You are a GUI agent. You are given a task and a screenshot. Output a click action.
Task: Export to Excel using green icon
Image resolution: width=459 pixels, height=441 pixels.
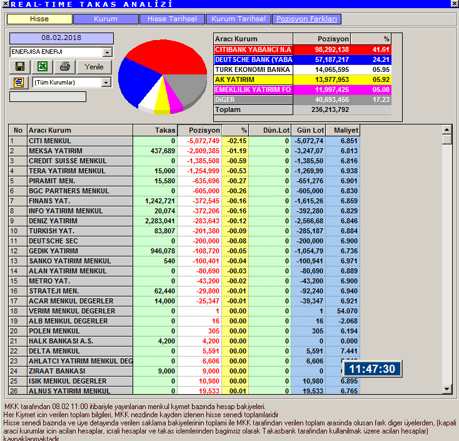(43, 67)
